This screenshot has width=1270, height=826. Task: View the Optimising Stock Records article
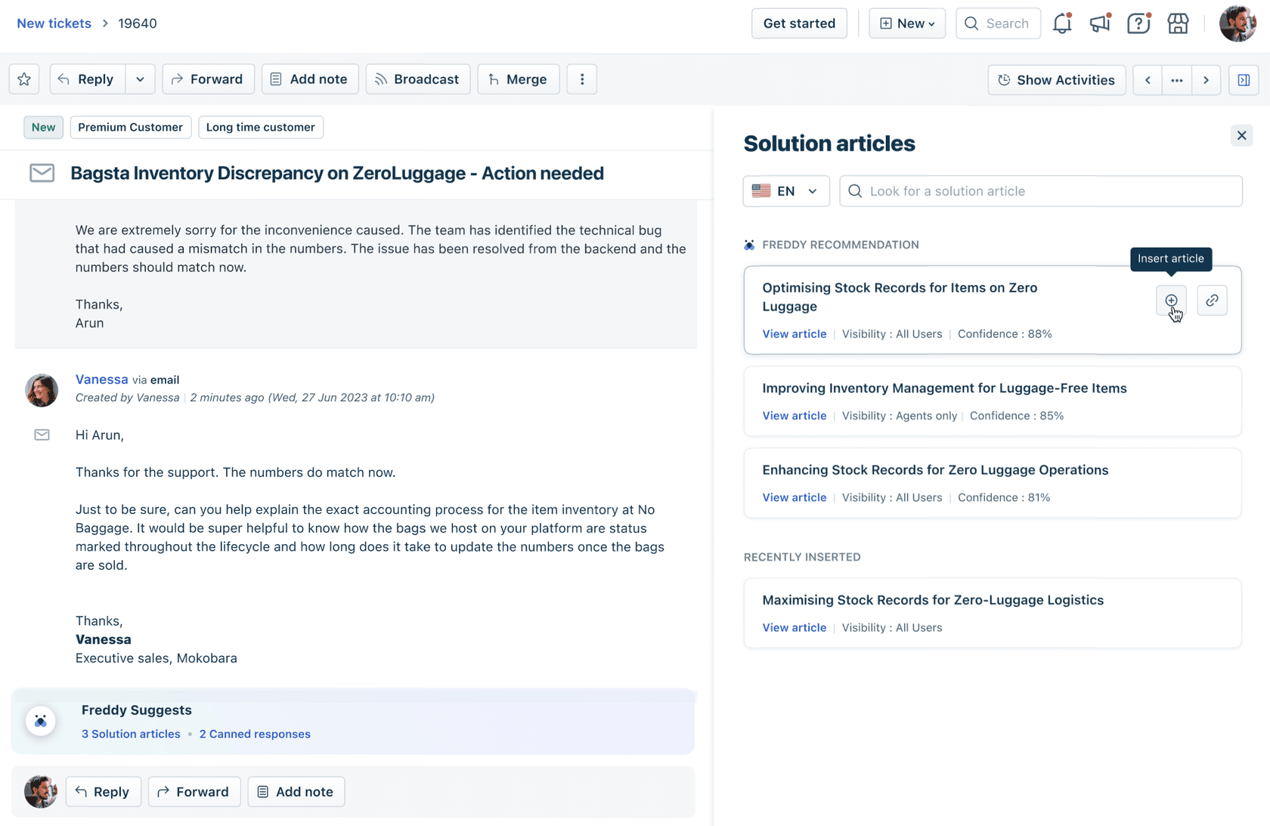coord(794,334)
